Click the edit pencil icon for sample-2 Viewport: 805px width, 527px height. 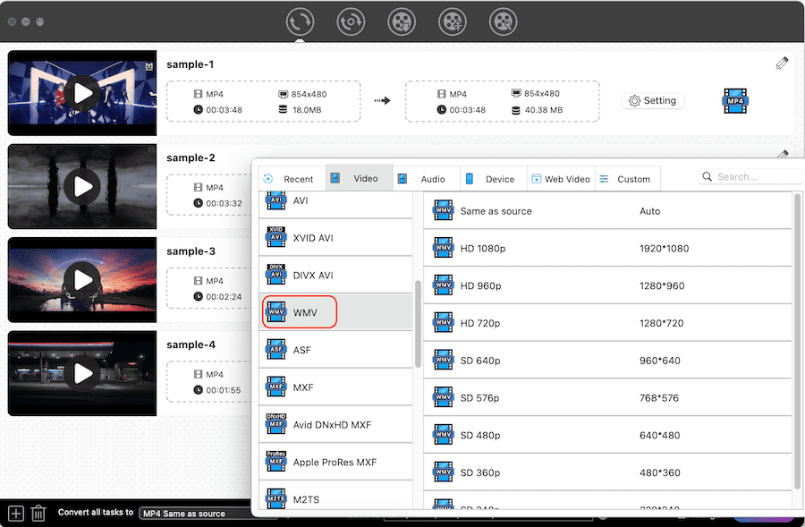(782, 154)
